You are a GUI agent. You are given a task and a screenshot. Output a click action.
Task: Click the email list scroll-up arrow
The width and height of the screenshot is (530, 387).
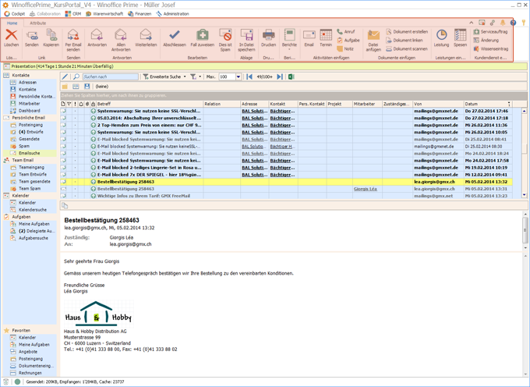(524, 111)
